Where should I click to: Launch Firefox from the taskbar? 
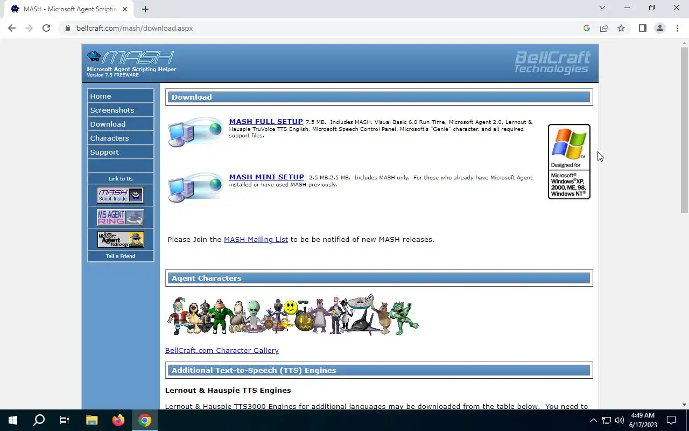click(x=118, y=420)
